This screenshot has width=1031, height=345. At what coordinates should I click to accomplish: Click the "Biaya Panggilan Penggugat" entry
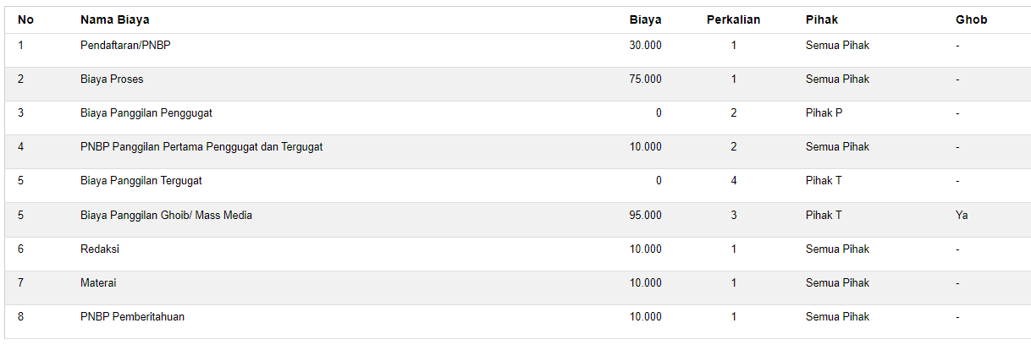146,113
